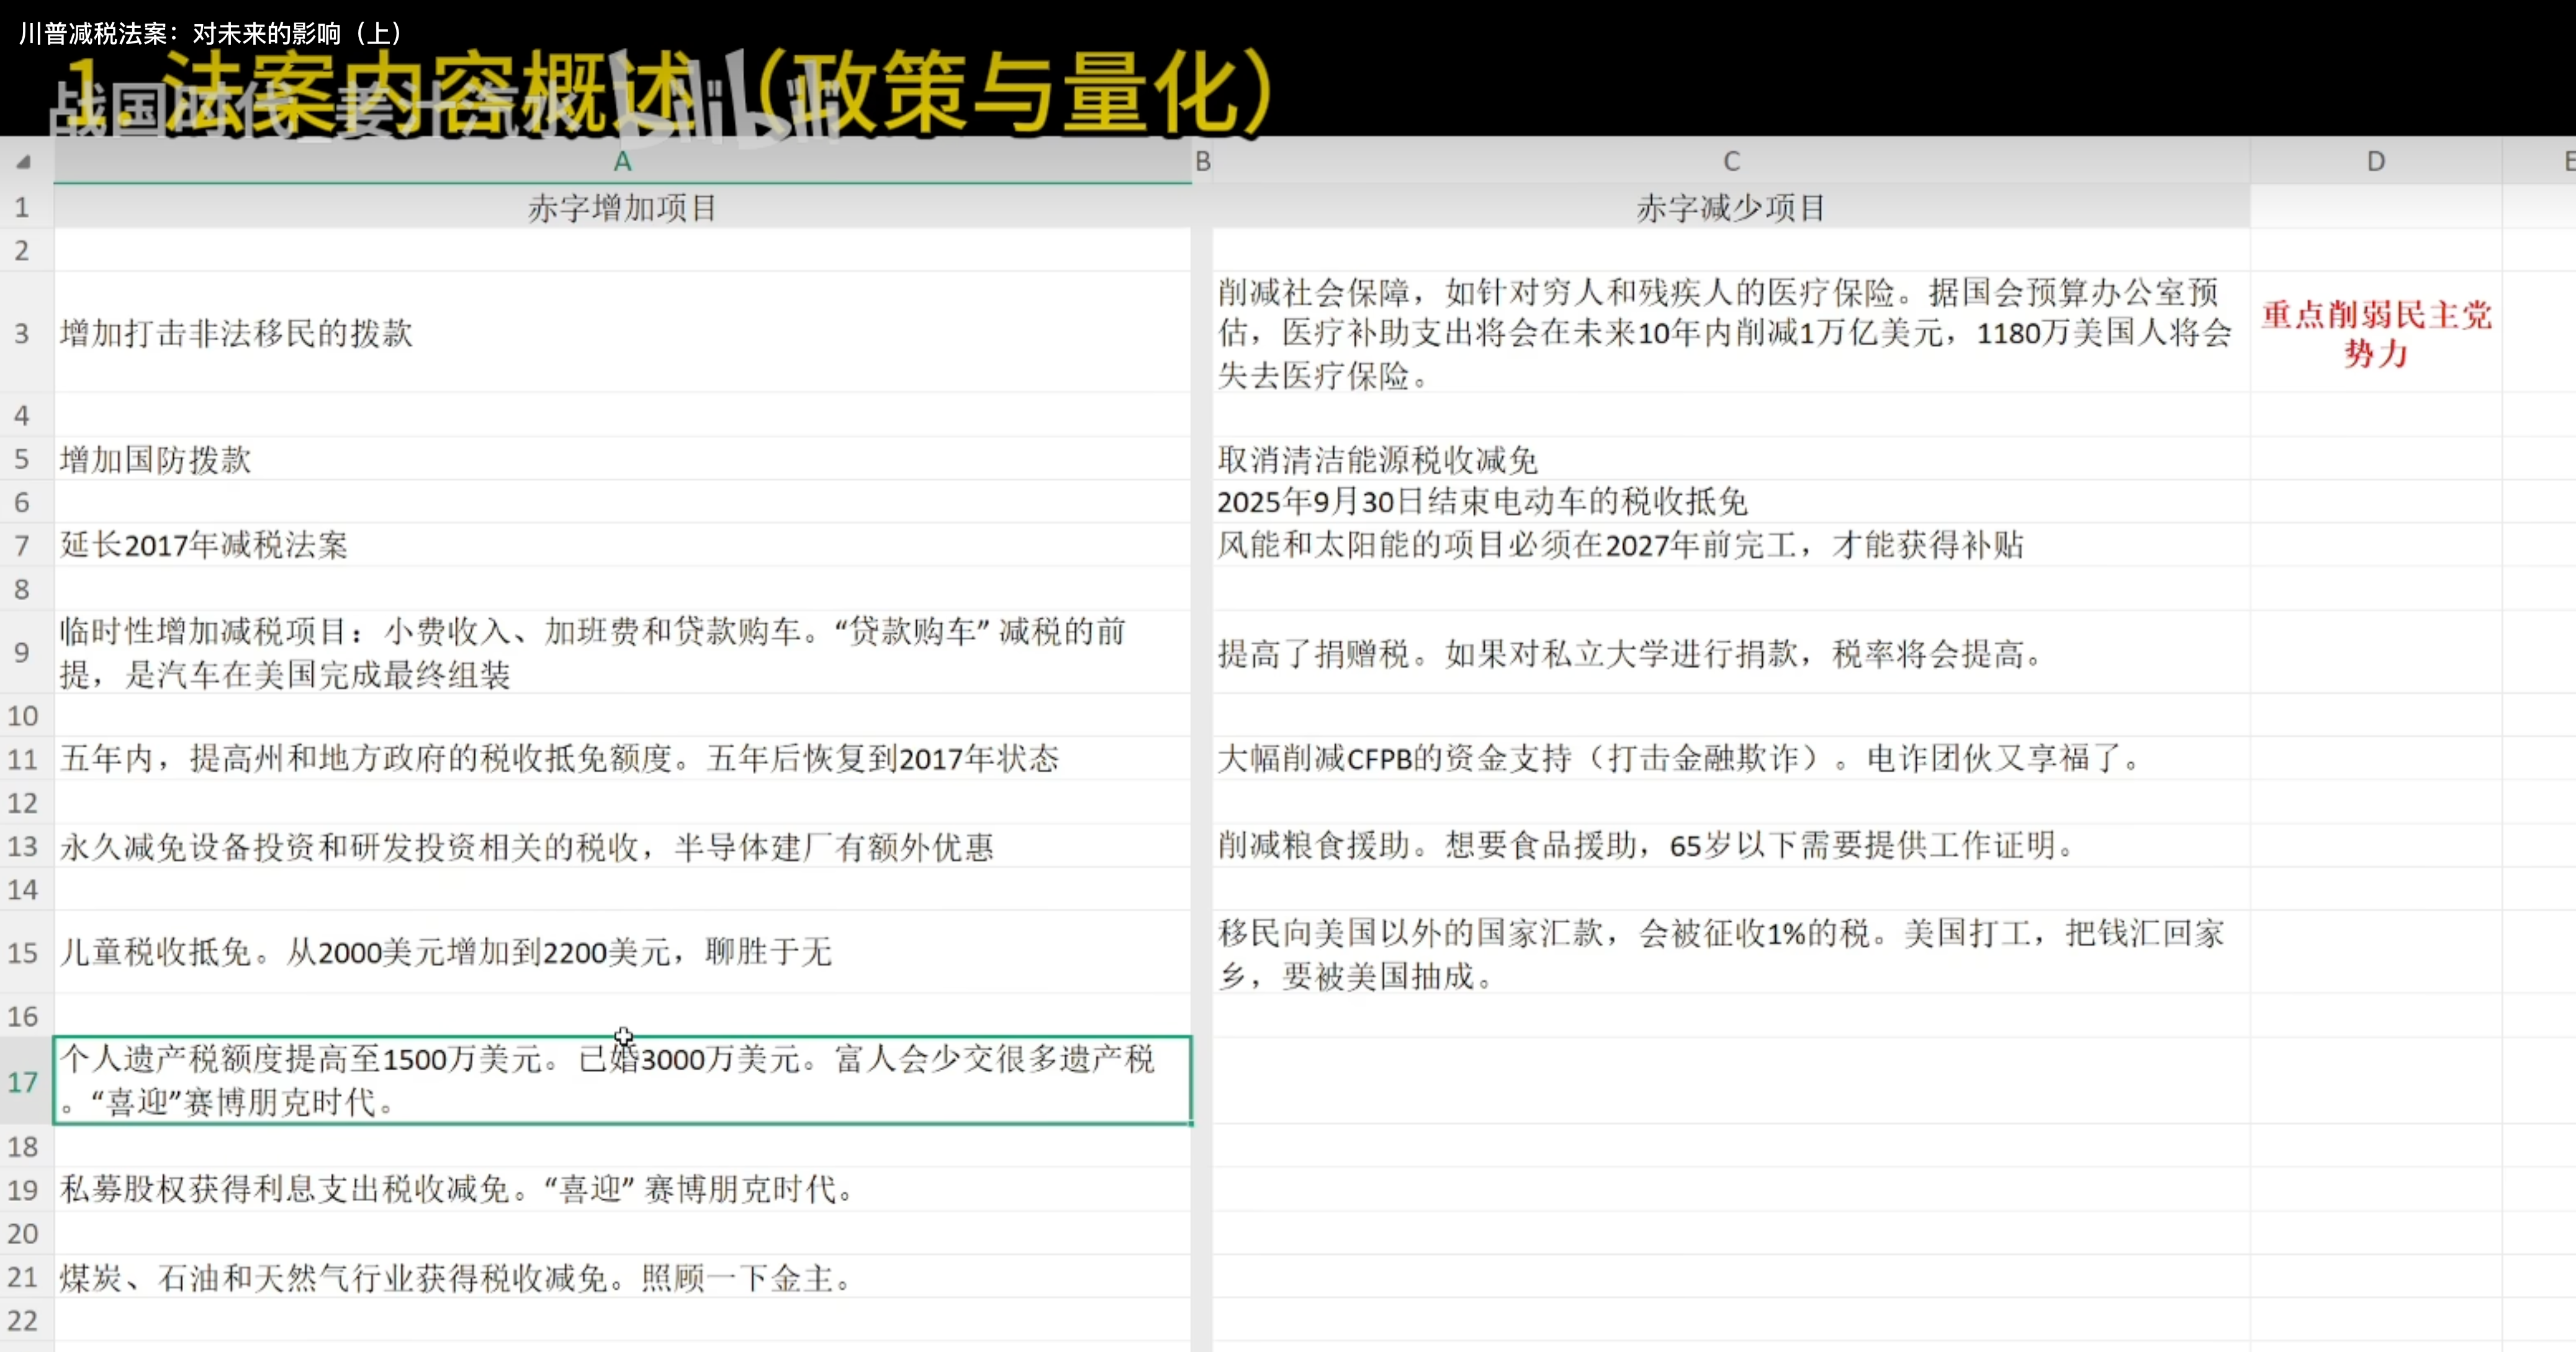2576x1352 pixels.
Task: Select cell 儿童税收抵免 in row 15
Action: (x=445, y=952)
